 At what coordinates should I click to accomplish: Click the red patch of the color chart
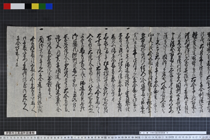point(7,6)
